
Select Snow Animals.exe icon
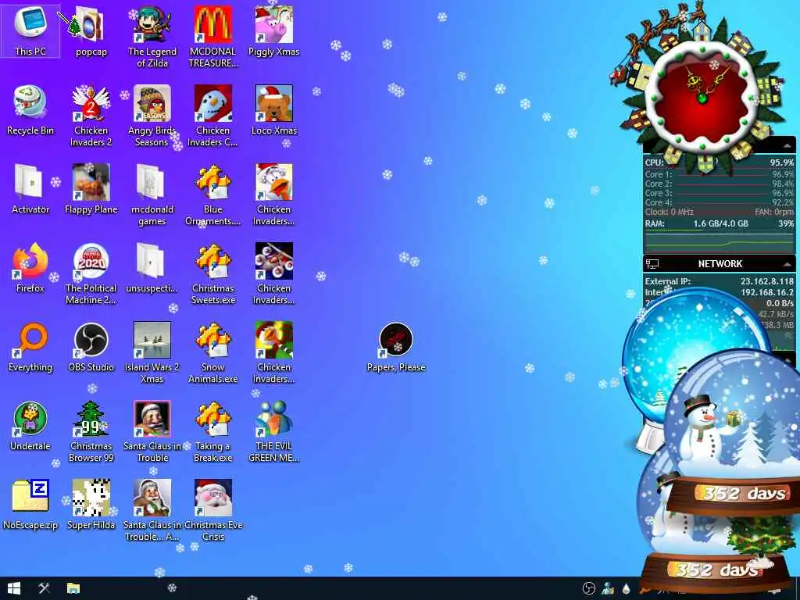tap(212, 352)
